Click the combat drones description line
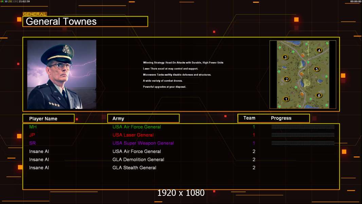This screenshot has height=204, width=362. [x=163, y=81]
